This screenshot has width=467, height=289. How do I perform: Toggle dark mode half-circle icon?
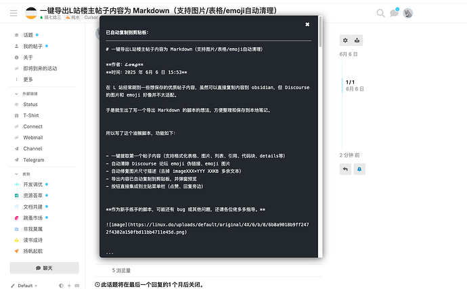pos(61,286)
